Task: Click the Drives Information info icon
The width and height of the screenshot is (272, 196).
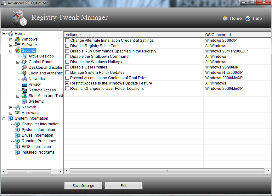Action: click(18, 135)
